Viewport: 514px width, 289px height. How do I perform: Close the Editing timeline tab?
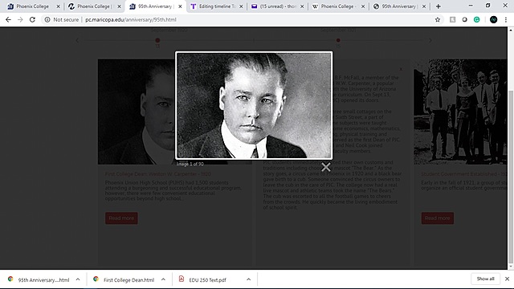click(x=241, y=6)
